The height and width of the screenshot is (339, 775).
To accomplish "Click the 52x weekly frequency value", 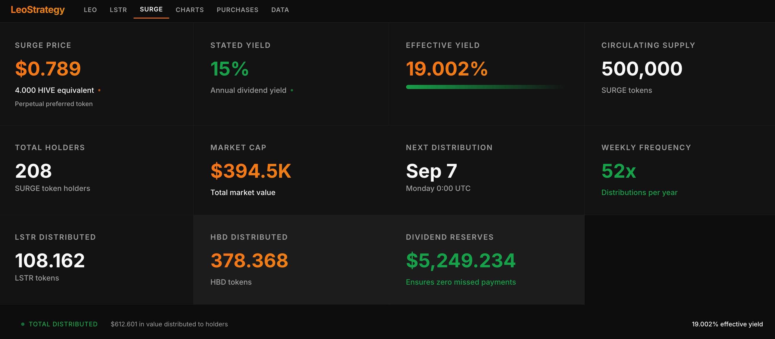I will [x=618, y=171].
